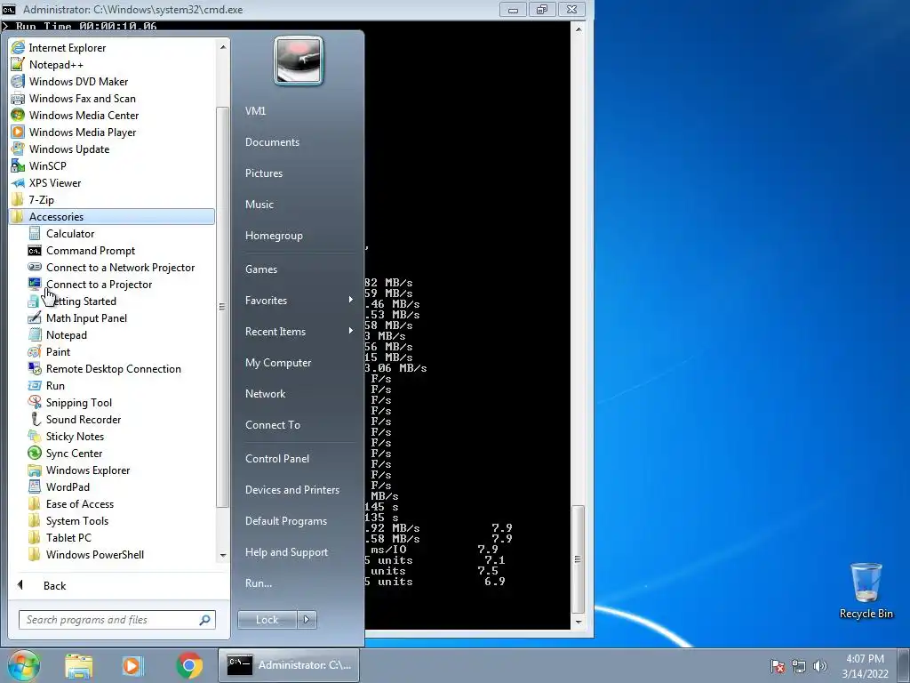The image size is (910, 683).
Task: Focus the Search programs and files box
Action: click(x=116, y=620)
